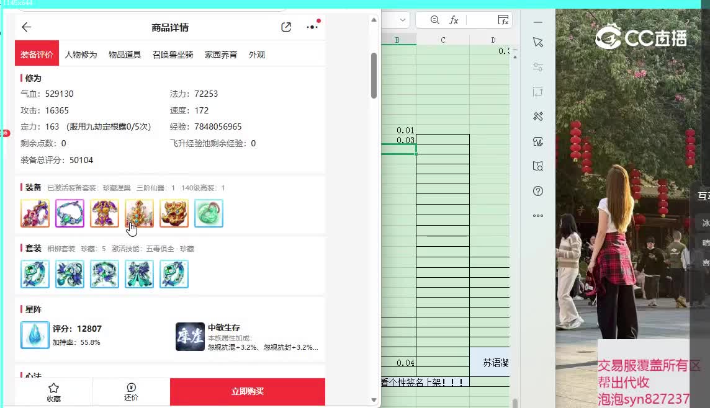Viewport: 710px width, 408px height.
Task: Click the CC直播 logo on stream
Action: coord(640,37)
